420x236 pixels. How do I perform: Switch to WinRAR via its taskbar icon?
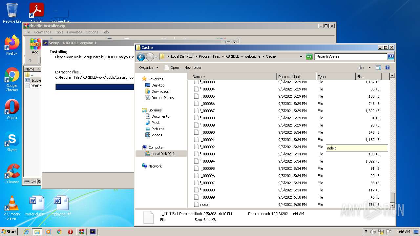(x=81, y=232)
